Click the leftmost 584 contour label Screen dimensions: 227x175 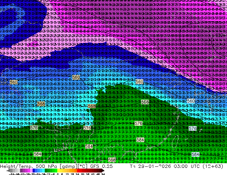coord(38,154)
